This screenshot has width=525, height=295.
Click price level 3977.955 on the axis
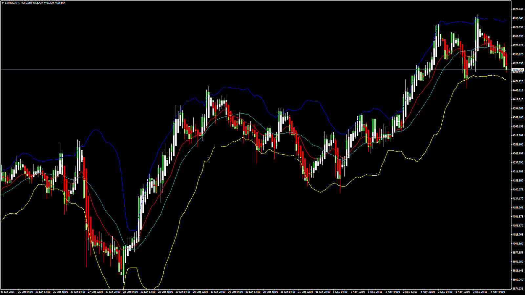[x=518, y=253]
